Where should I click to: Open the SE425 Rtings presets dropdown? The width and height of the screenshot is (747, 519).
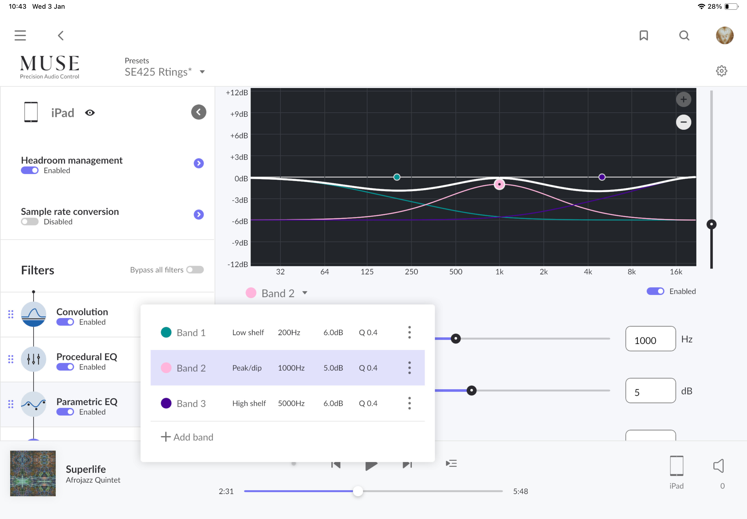pos(165,72)
